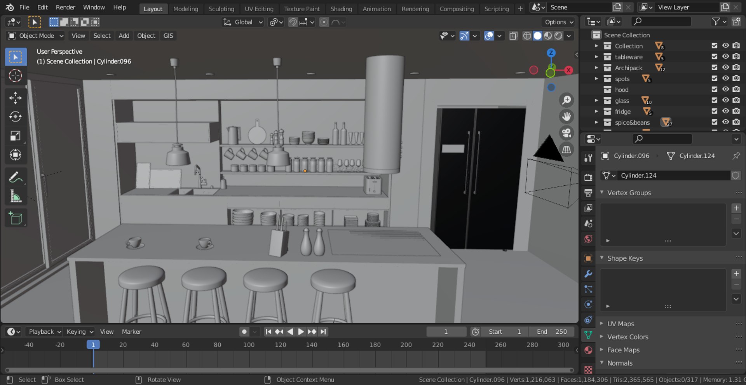Click the pan view hand icon
Image resolution: width=746 pixels, height=385 pixels.
566,116
